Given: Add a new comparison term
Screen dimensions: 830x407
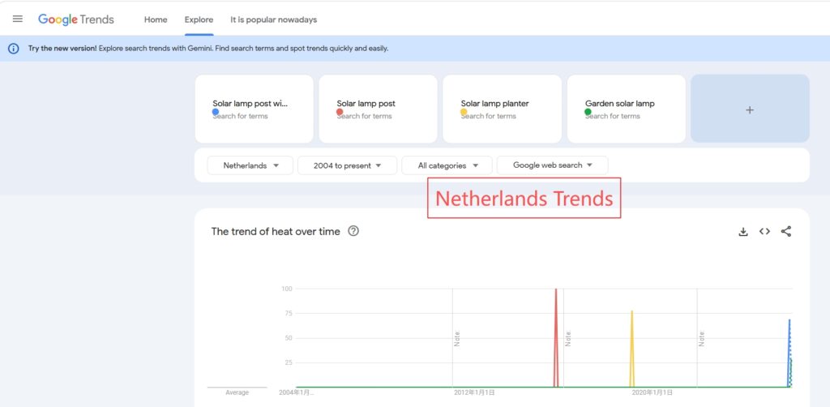Looking at the screenshot, I should [x=750, y=109].
